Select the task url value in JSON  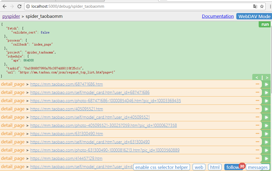(x=67, y=72)
